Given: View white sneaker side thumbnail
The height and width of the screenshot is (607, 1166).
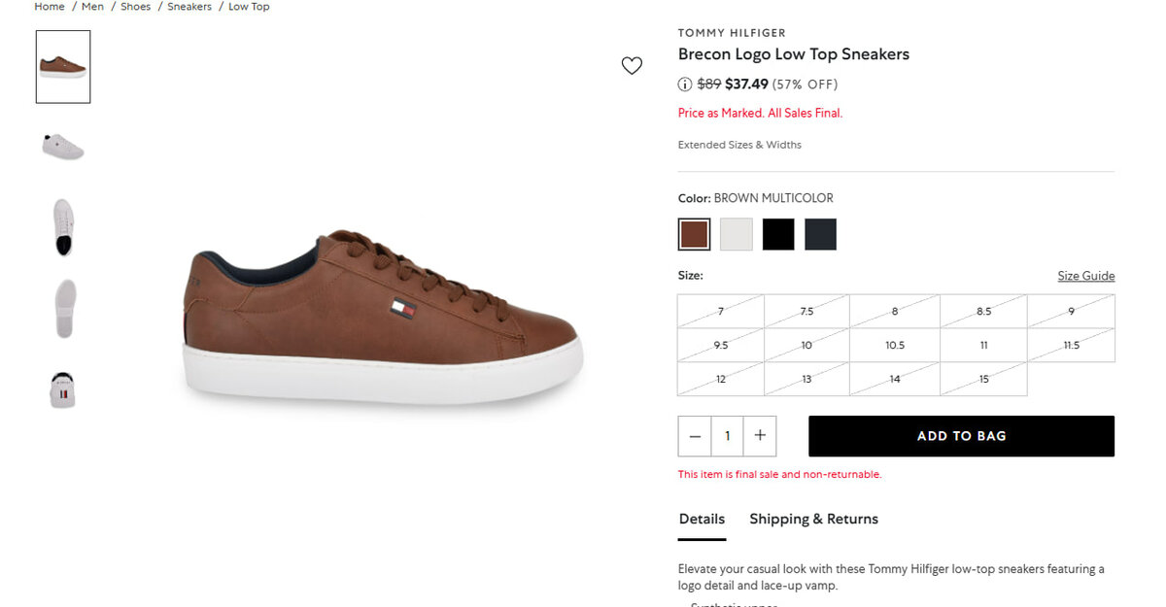Looking at the screenshot, I should pyautogui.click(x=63, y=147).
